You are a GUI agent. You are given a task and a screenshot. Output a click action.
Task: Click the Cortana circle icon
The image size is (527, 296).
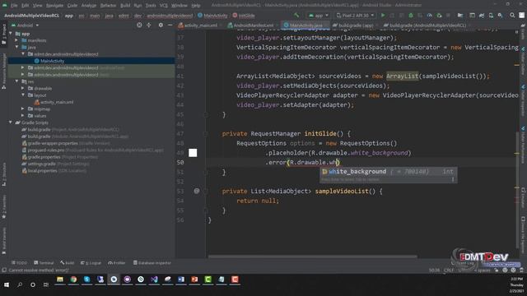(33, 284)
